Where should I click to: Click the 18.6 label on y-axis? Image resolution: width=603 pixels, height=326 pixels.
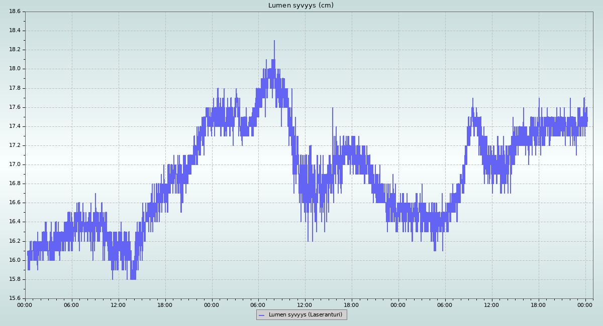click(x=15, y=12)
